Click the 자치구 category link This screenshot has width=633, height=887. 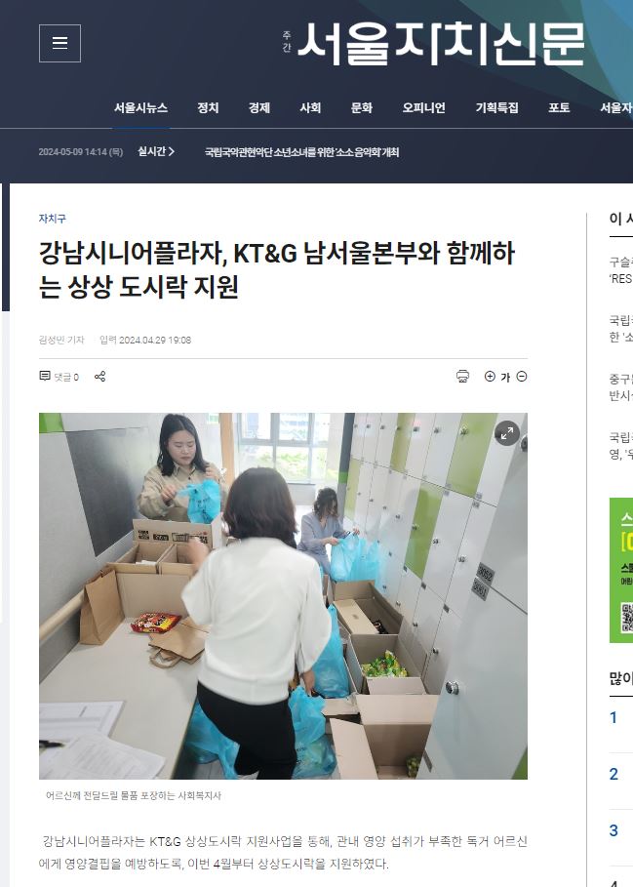pyautogui.click(x=52, y=219)
